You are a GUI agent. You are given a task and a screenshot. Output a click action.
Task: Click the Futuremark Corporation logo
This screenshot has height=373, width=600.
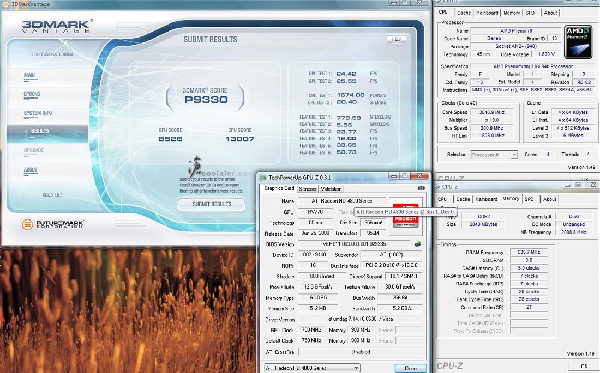pyautogui.click(x=52, y=224)
